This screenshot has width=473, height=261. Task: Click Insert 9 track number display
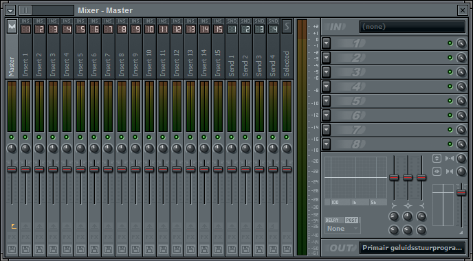[135, 30]
